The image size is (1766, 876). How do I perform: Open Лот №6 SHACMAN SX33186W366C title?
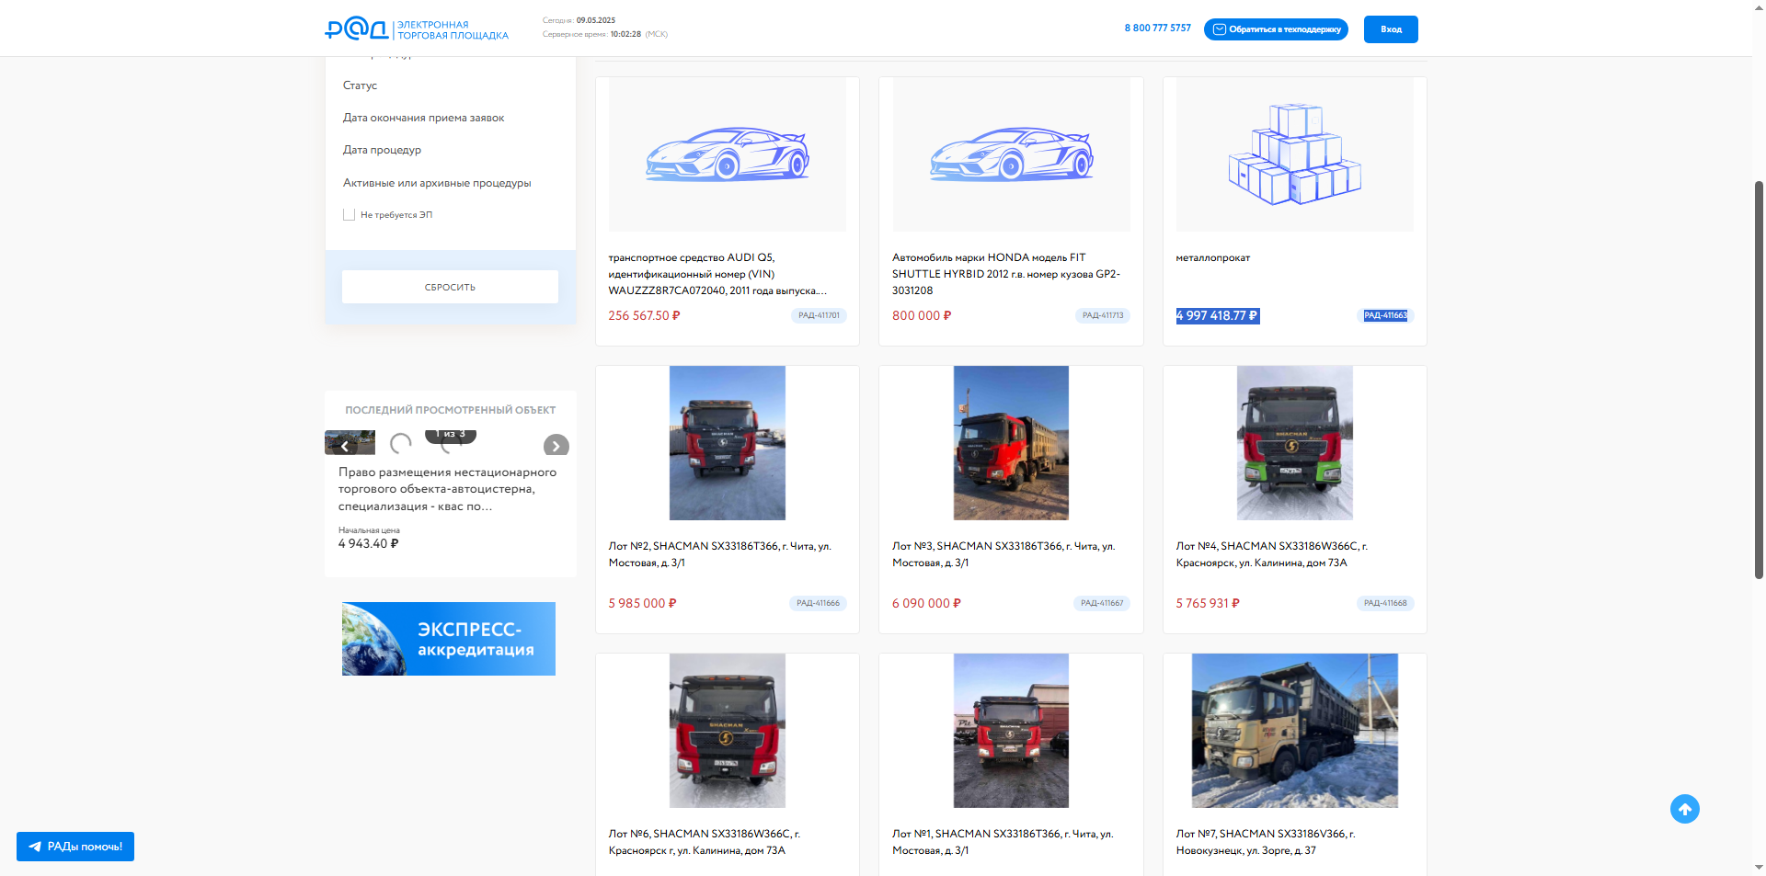tap(704, 842)
